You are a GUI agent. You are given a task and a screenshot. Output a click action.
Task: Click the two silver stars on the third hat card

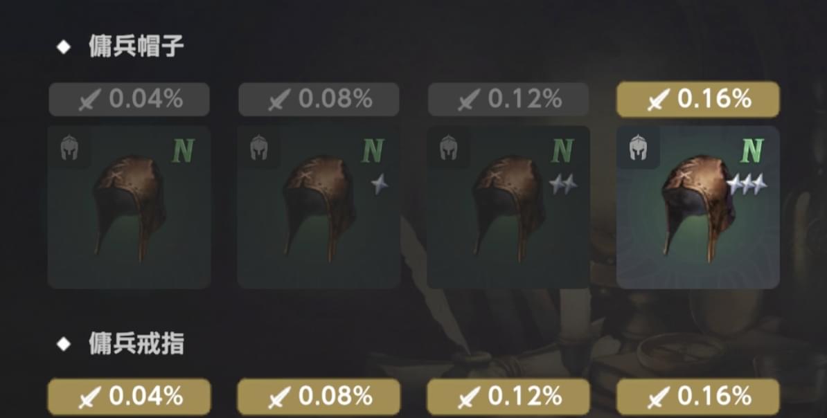562,184
